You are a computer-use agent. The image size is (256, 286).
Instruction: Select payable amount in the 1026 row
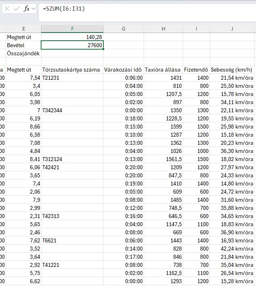click(196, 151)
